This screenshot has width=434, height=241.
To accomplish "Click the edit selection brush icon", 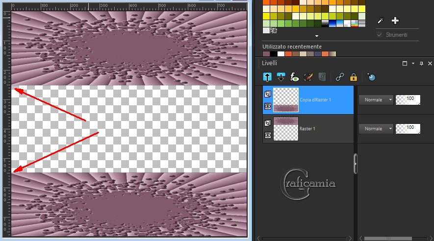I will tap(308, 77).
